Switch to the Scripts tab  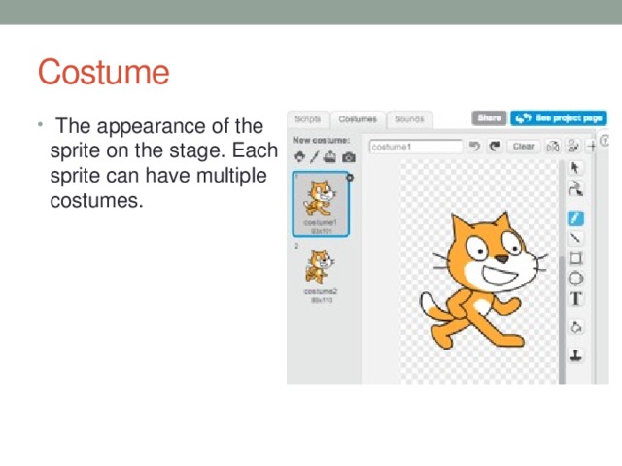point(308,119)
